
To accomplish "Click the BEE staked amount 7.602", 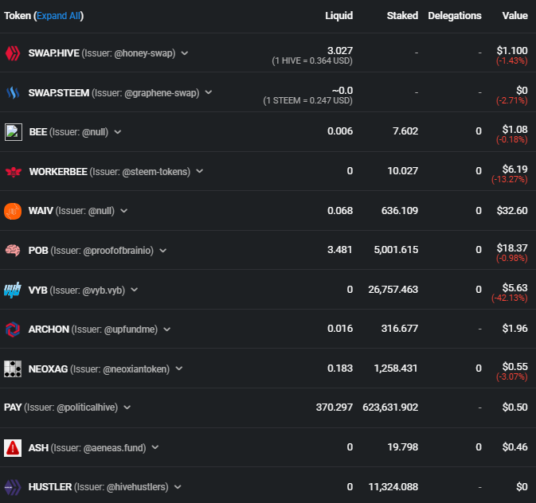I will click(x=405, y=131).
